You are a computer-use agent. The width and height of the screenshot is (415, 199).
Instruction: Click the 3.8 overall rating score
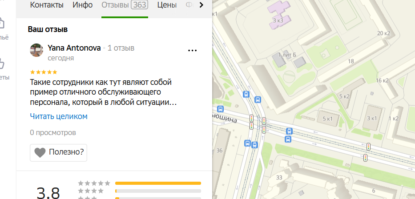click(x=48, y=193)
